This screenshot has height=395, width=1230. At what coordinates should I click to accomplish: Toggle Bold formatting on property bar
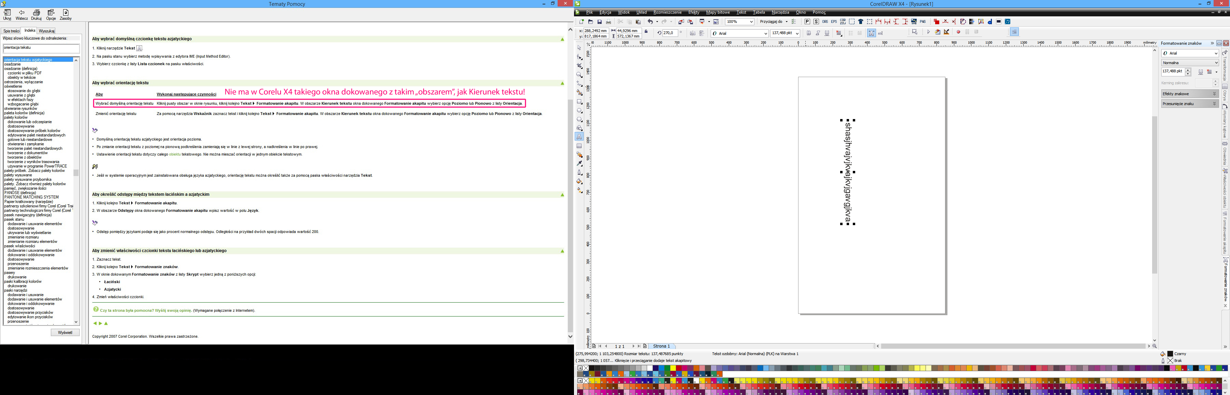click(x=808, y=33)
